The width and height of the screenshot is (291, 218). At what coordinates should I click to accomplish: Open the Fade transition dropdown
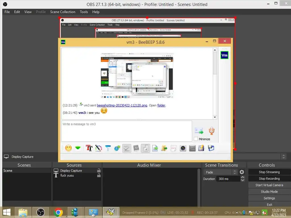pos(220,172)
